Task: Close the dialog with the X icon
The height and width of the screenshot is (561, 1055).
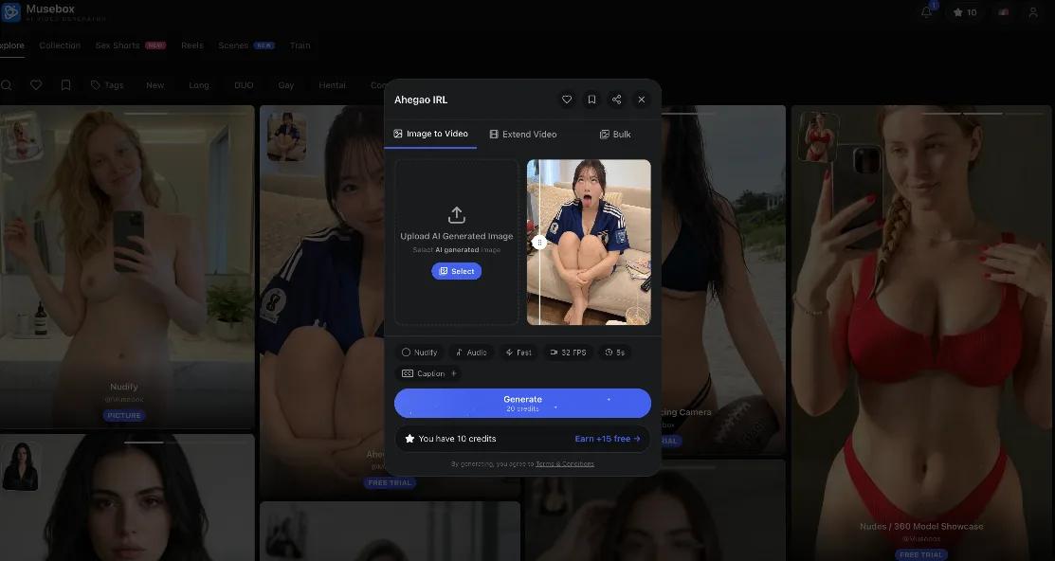Action: point(641,100)
